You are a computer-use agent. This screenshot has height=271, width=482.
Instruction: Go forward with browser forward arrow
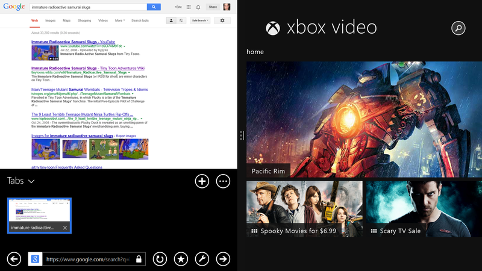click(x=223, y=259)
